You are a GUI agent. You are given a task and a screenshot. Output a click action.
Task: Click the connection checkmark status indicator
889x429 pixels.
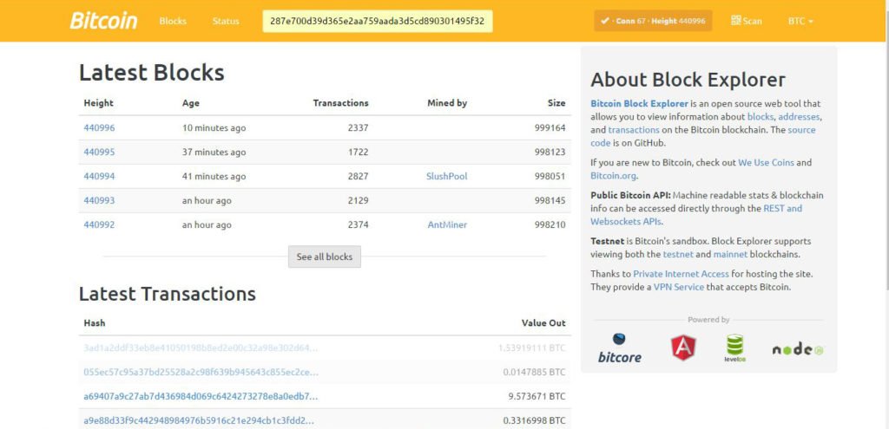click(604, 21)
